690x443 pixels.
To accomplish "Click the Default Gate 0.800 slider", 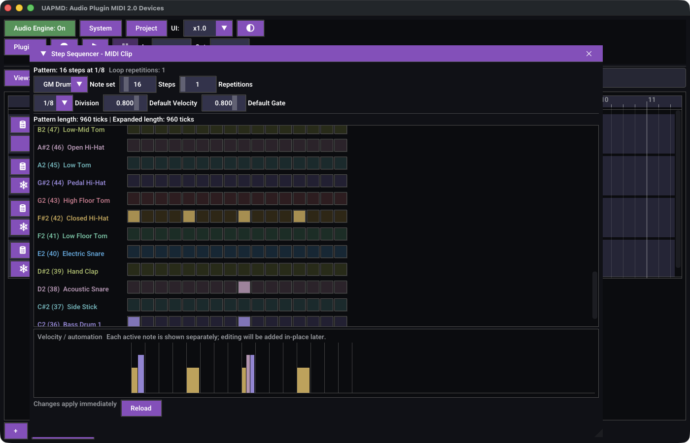I will 224,103.
